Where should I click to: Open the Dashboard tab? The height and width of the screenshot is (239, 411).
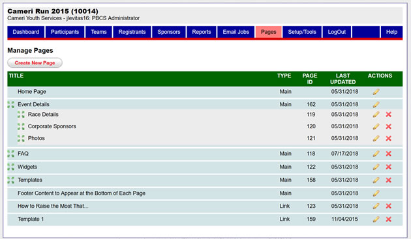[x=25, y=32]
